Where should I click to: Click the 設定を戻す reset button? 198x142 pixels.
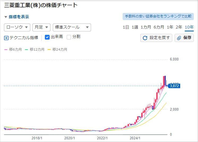(x=156, y=38)
